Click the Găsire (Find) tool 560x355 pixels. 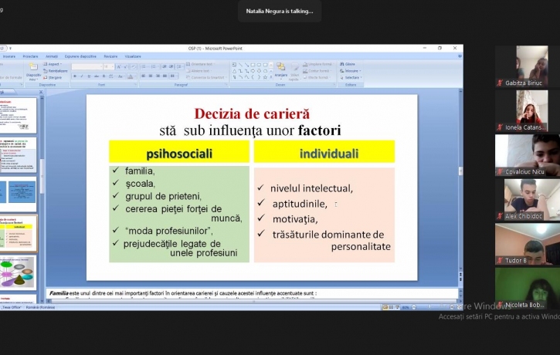pos(348,64)
